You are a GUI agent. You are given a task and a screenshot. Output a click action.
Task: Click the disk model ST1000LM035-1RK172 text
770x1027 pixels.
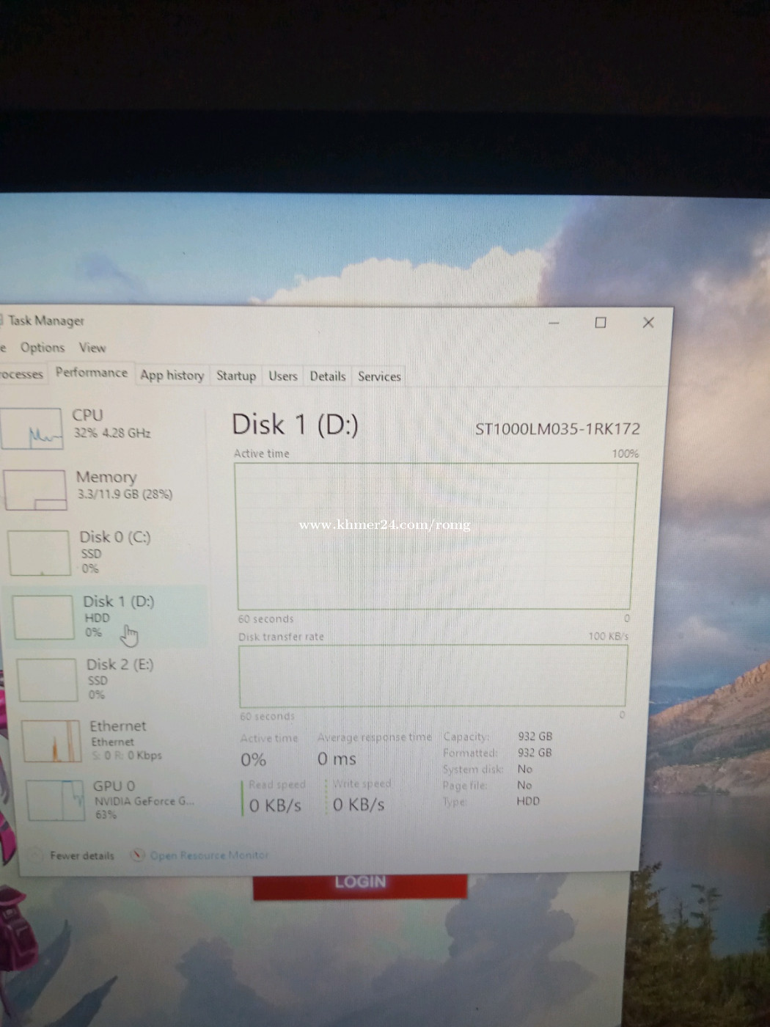pyautogui.click(x=557, y=429)
